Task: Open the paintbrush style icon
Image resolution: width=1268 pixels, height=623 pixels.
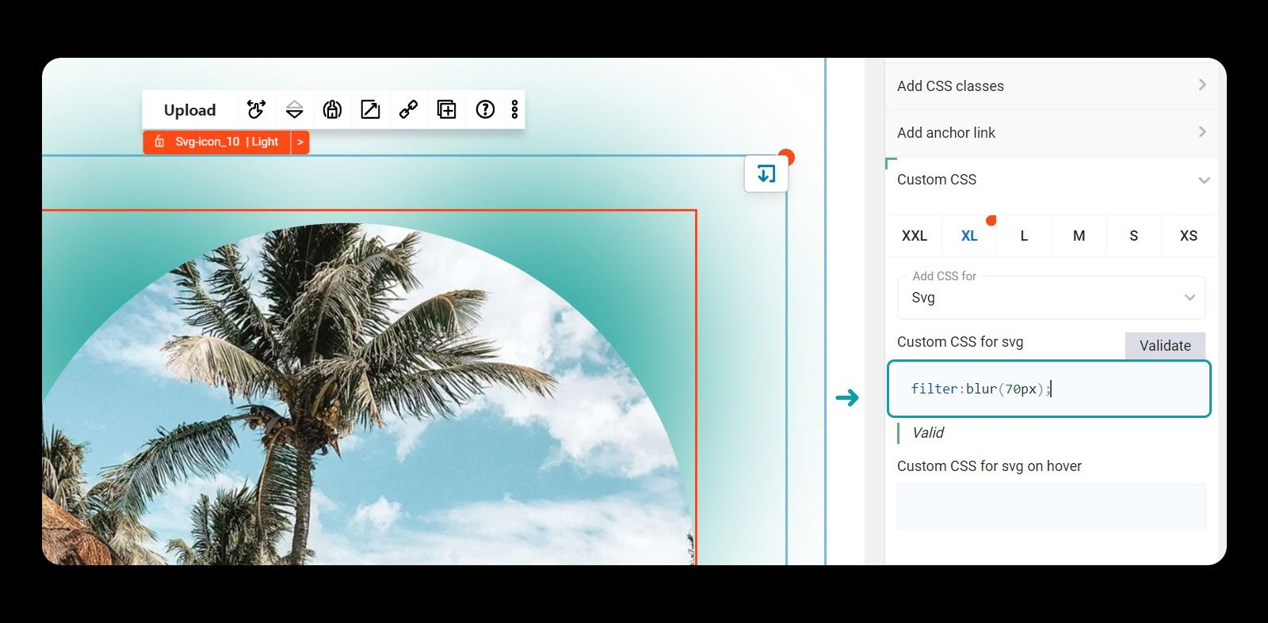Action: click(x=332, y=109)
